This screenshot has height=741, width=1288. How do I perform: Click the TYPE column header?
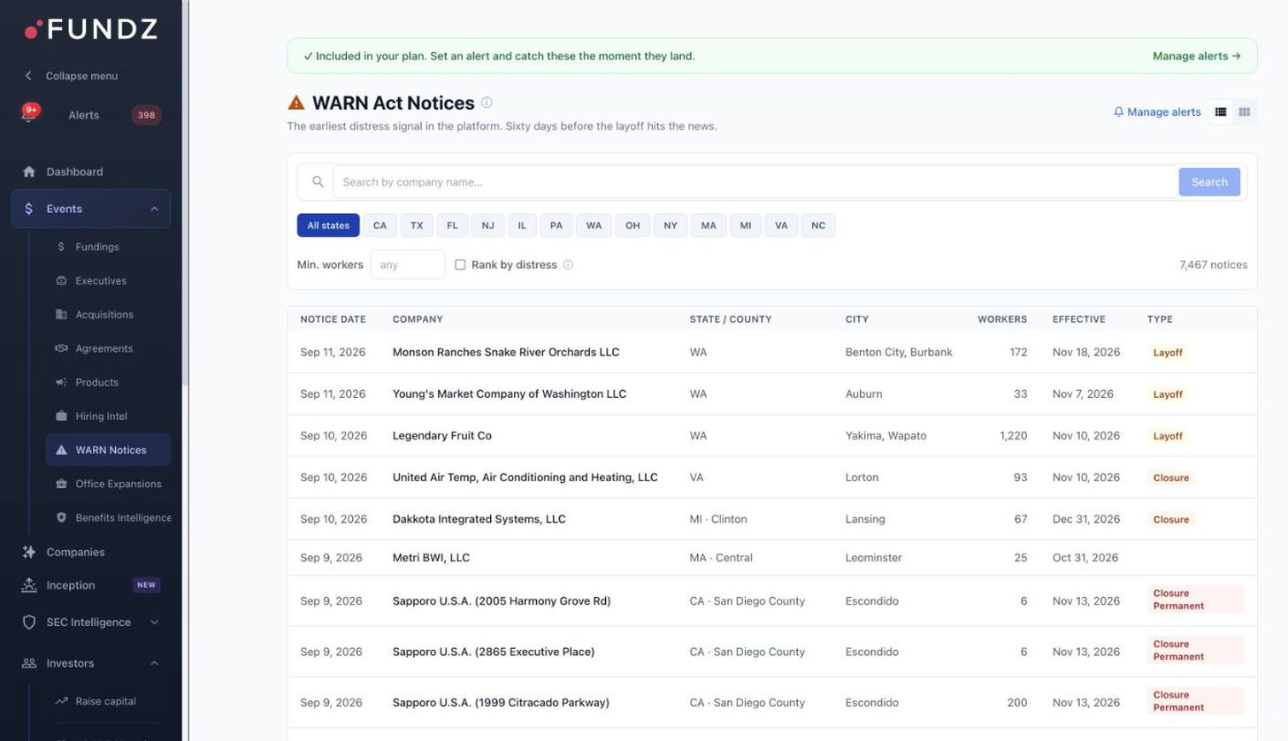click(1160, 319)
